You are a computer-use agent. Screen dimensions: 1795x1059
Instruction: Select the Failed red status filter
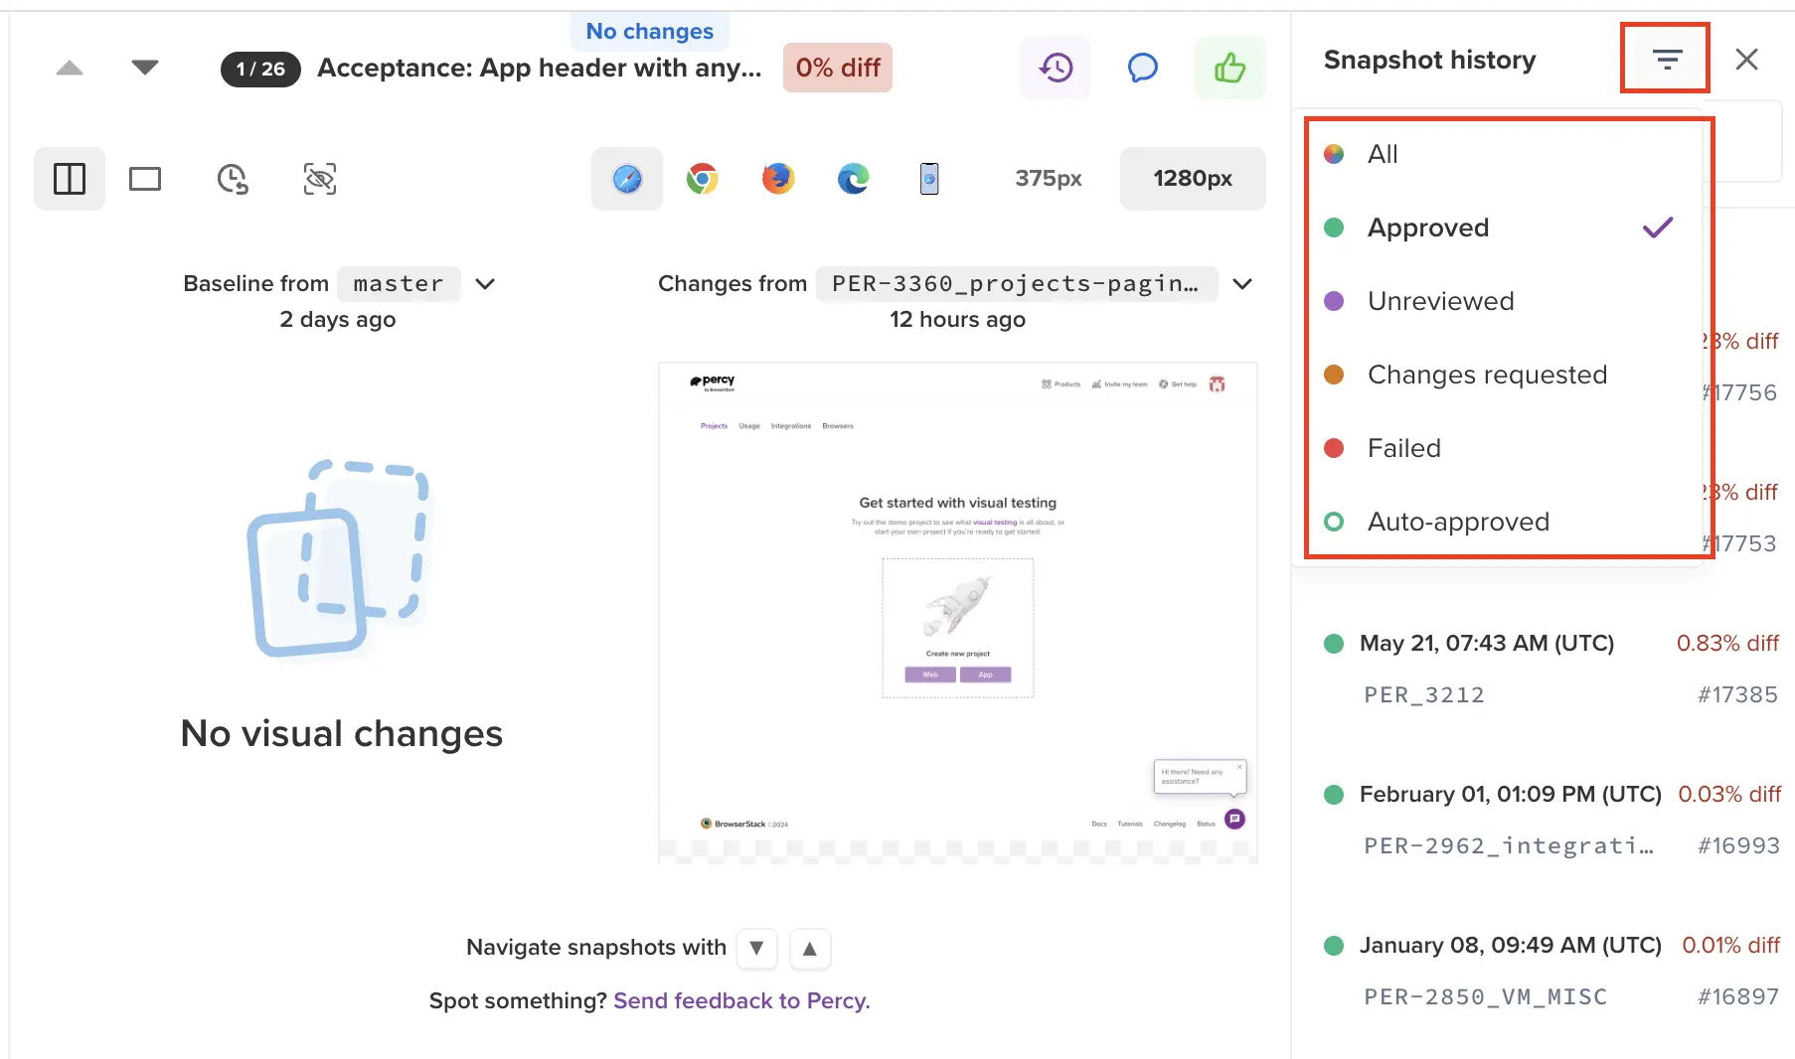(1403, 448)
